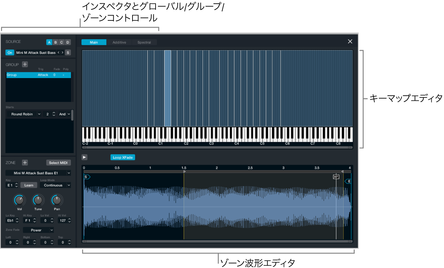
Task: Select source slot A
Action: tap(49, 42)
